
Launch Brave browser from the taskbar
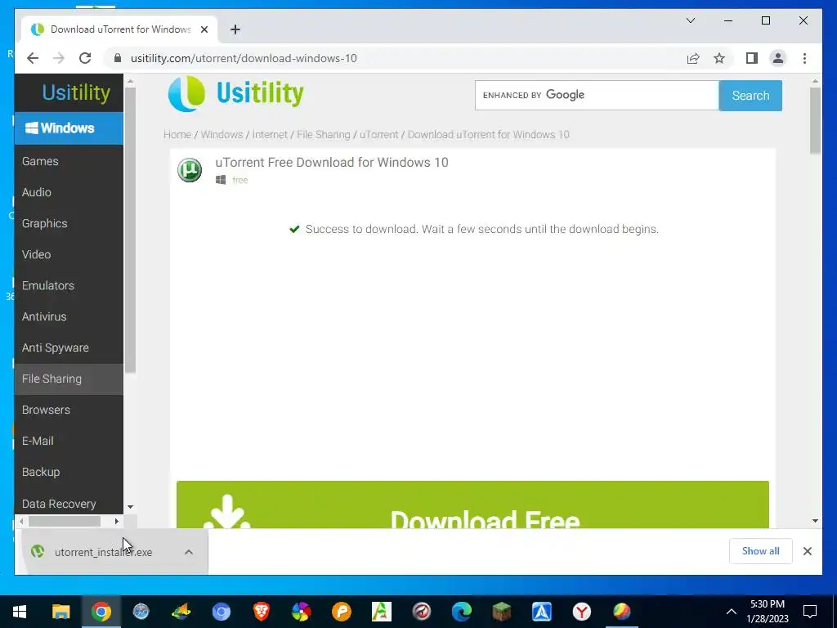click(x=261, y=612)
